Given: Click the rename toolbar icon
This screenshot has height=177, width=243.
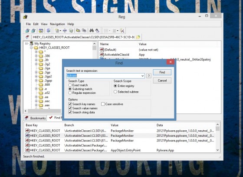Looking at the screenshot, I should (65, 31).
